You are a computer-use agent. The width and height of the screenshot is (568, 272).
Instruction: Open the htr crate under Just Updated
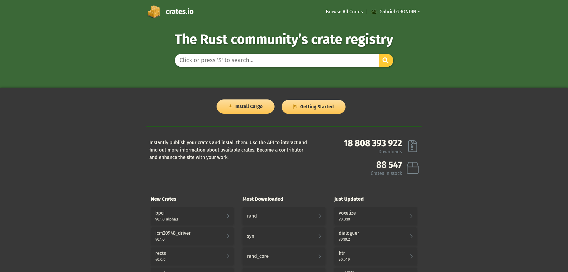[375, 256]
